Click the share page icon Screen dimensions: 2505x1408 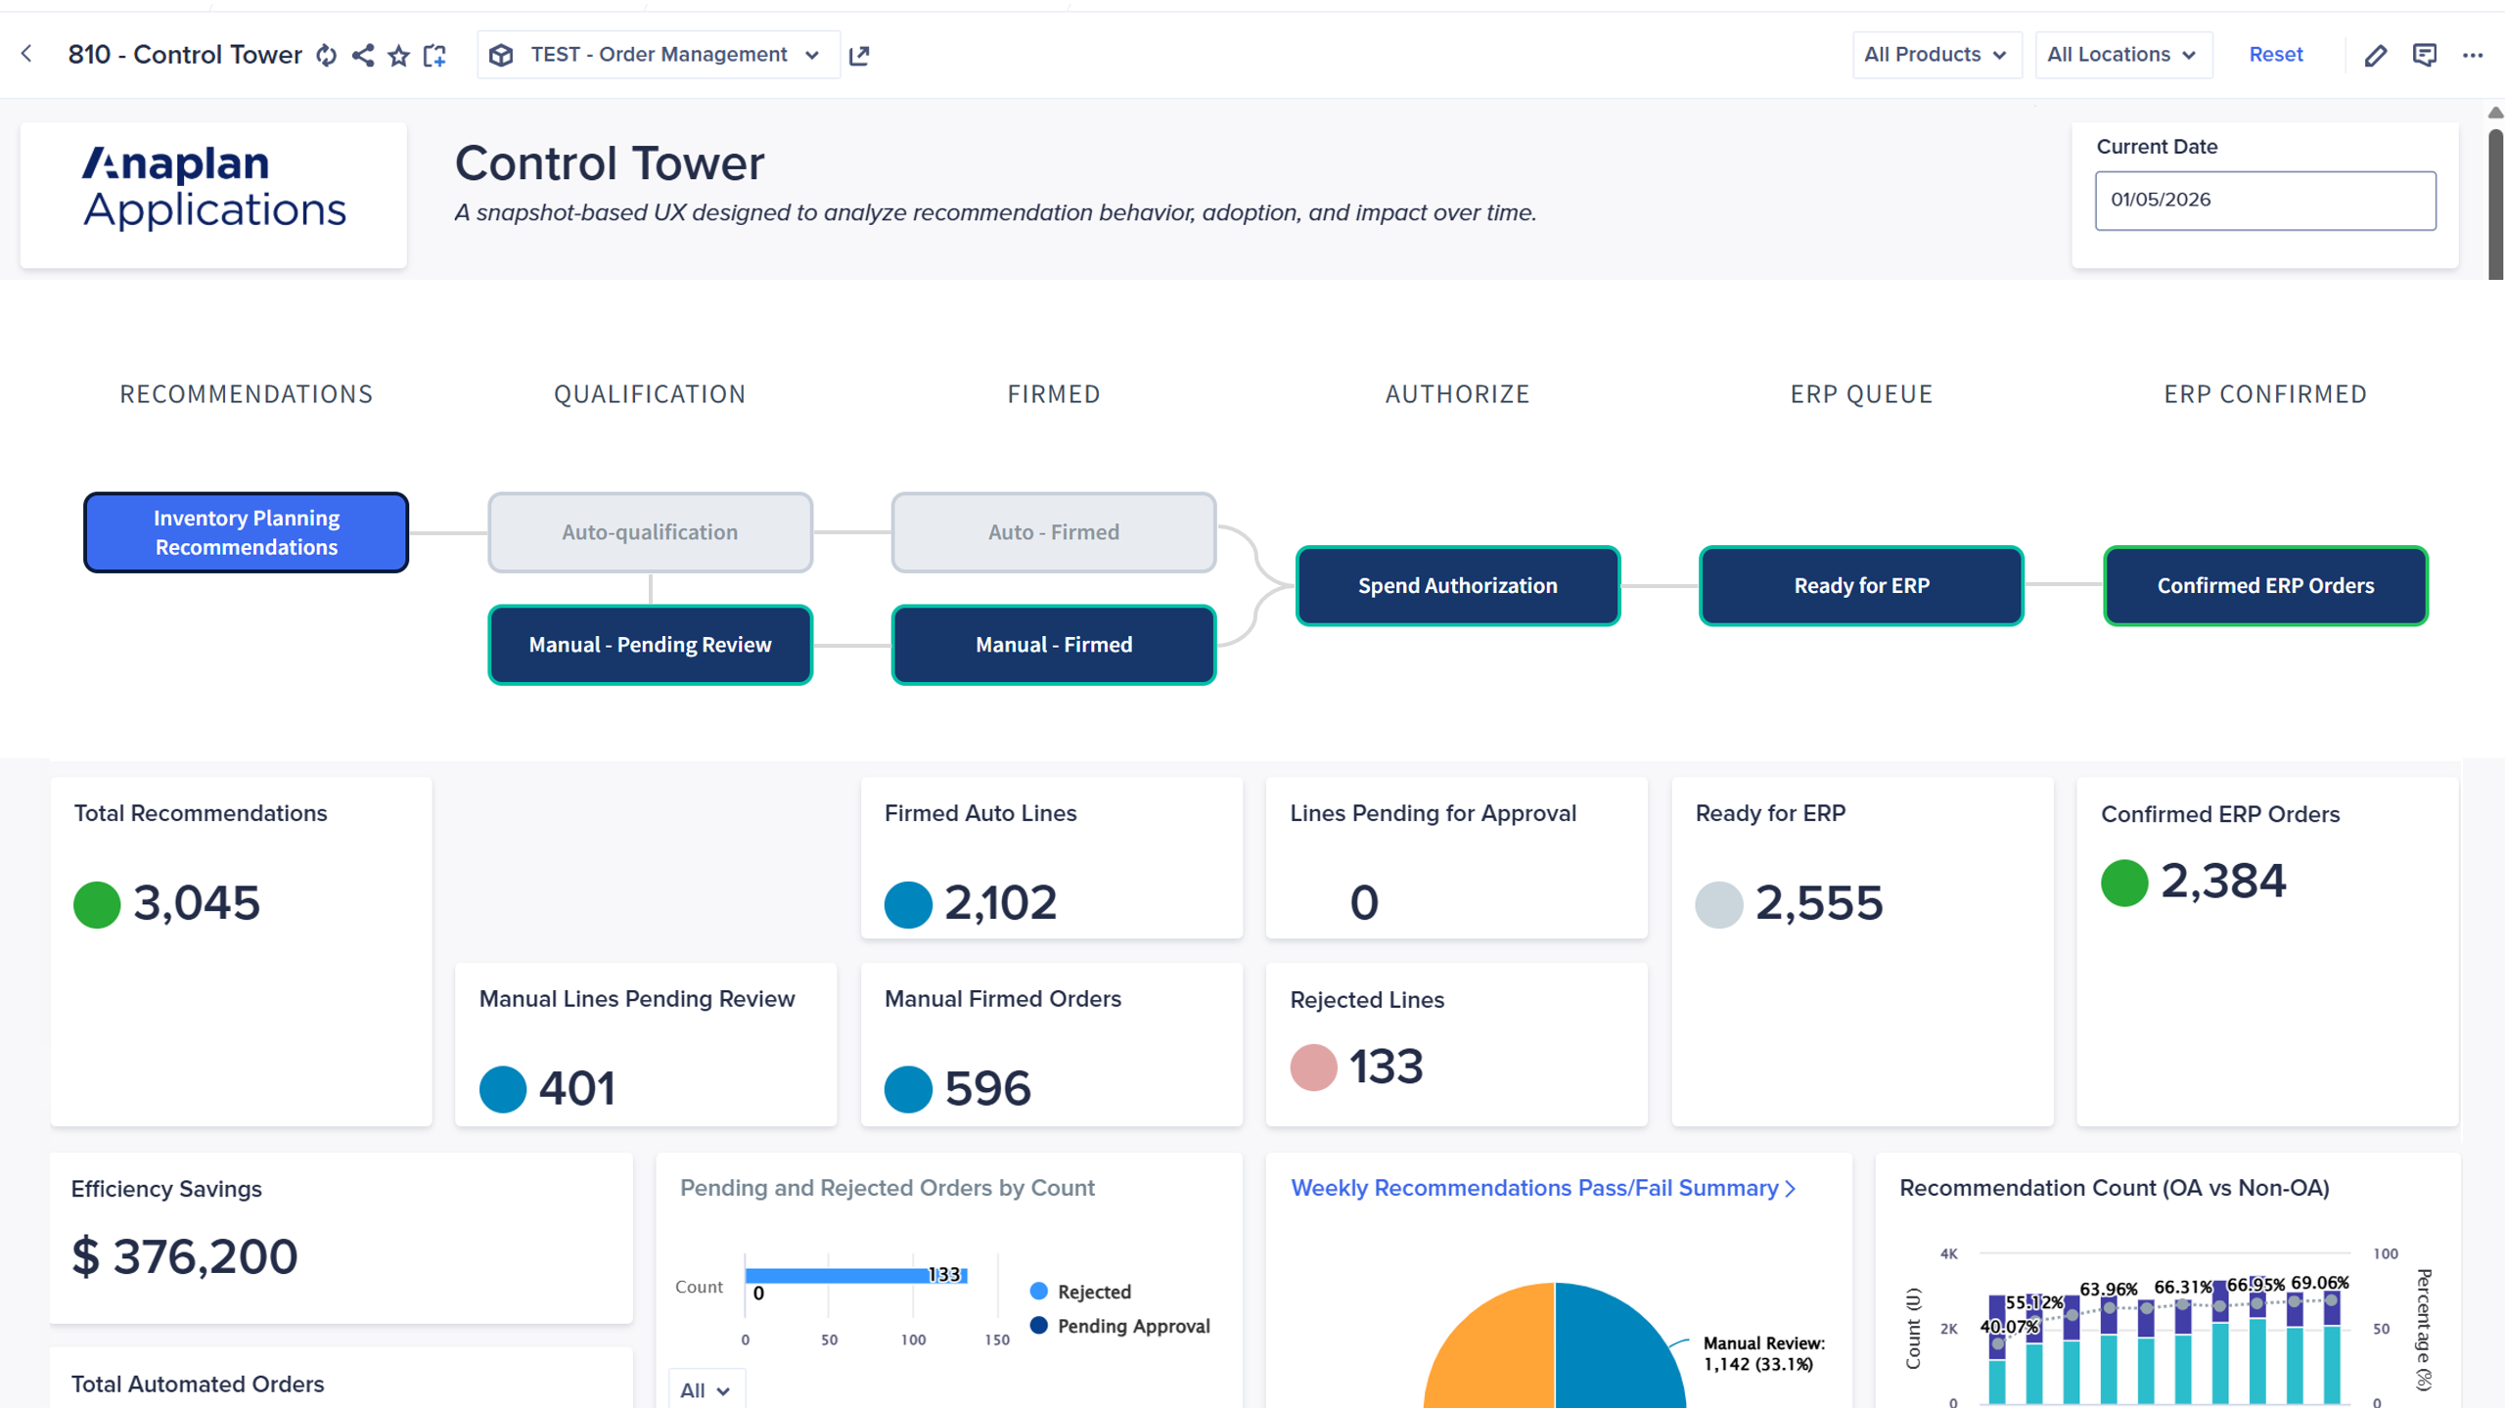tap(363, 55)
